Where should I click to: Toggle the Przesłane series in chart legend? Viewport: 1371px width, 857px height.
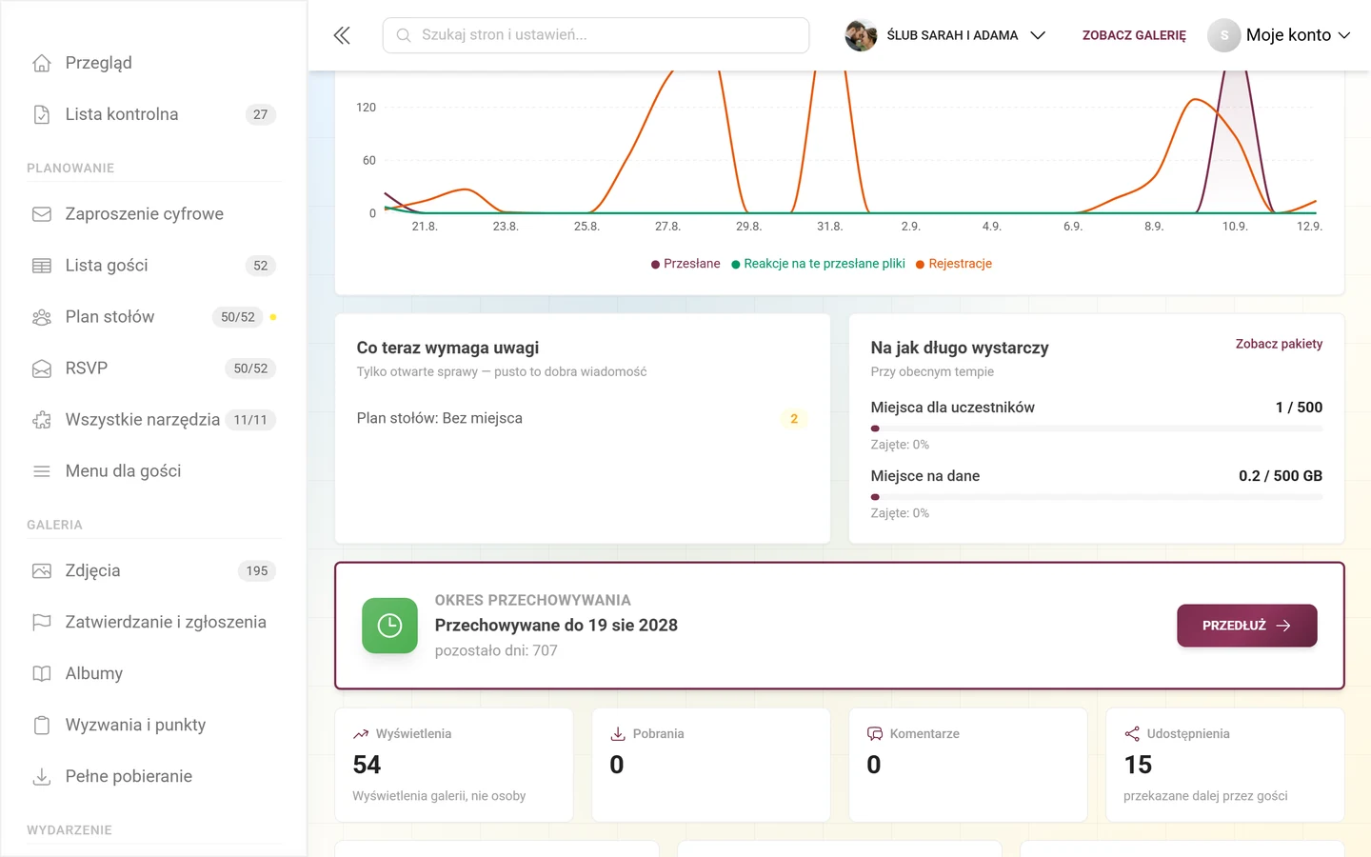[685, 264]
